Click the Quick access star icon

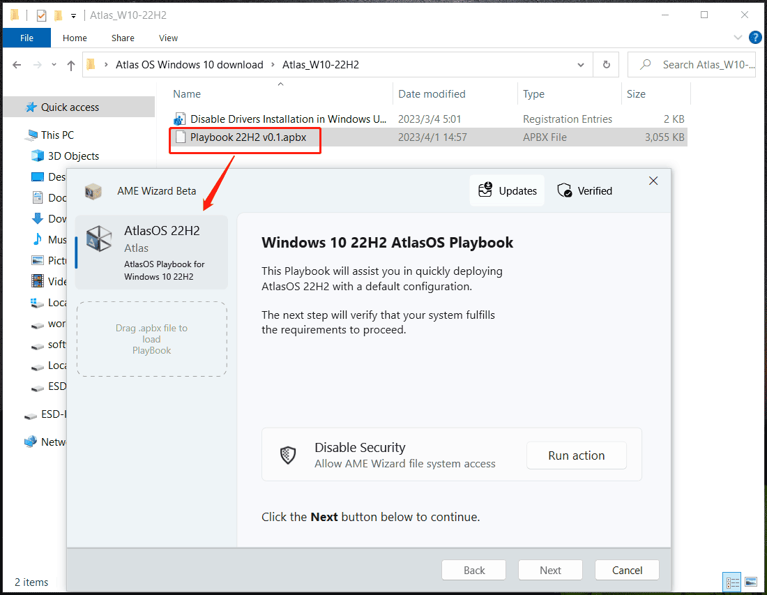(x=31, y=107)
